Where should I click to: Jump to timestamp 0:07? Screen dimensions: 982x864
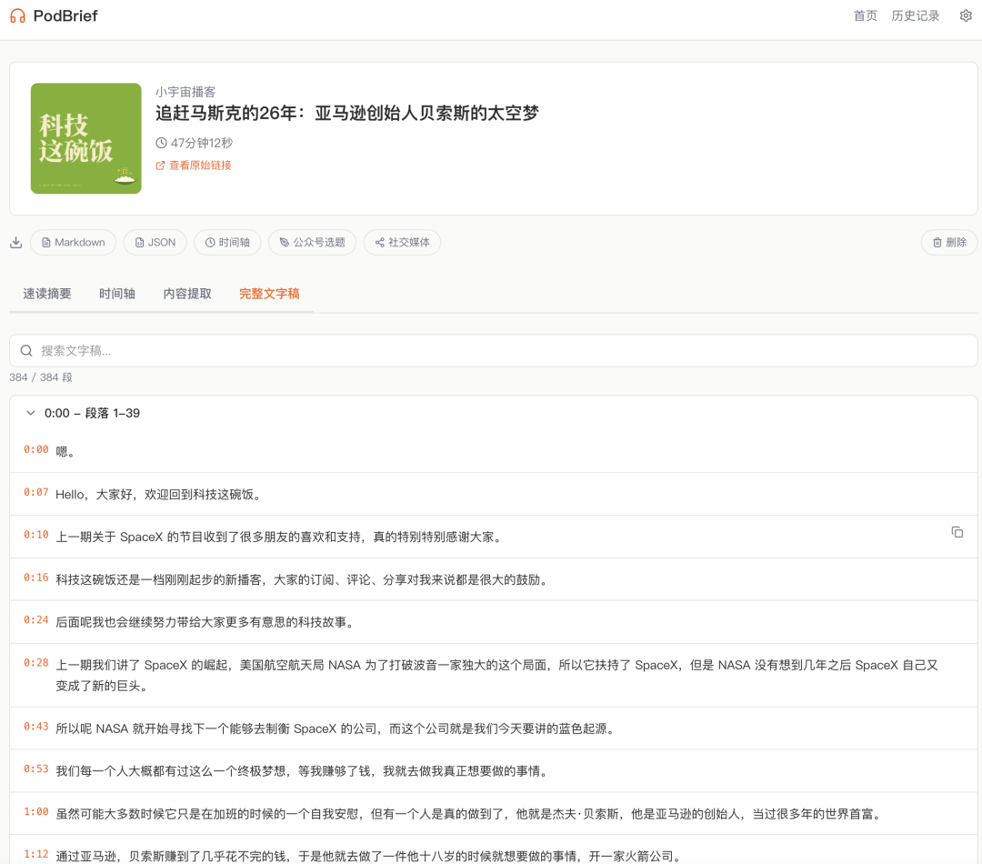[x=35, y=492]
